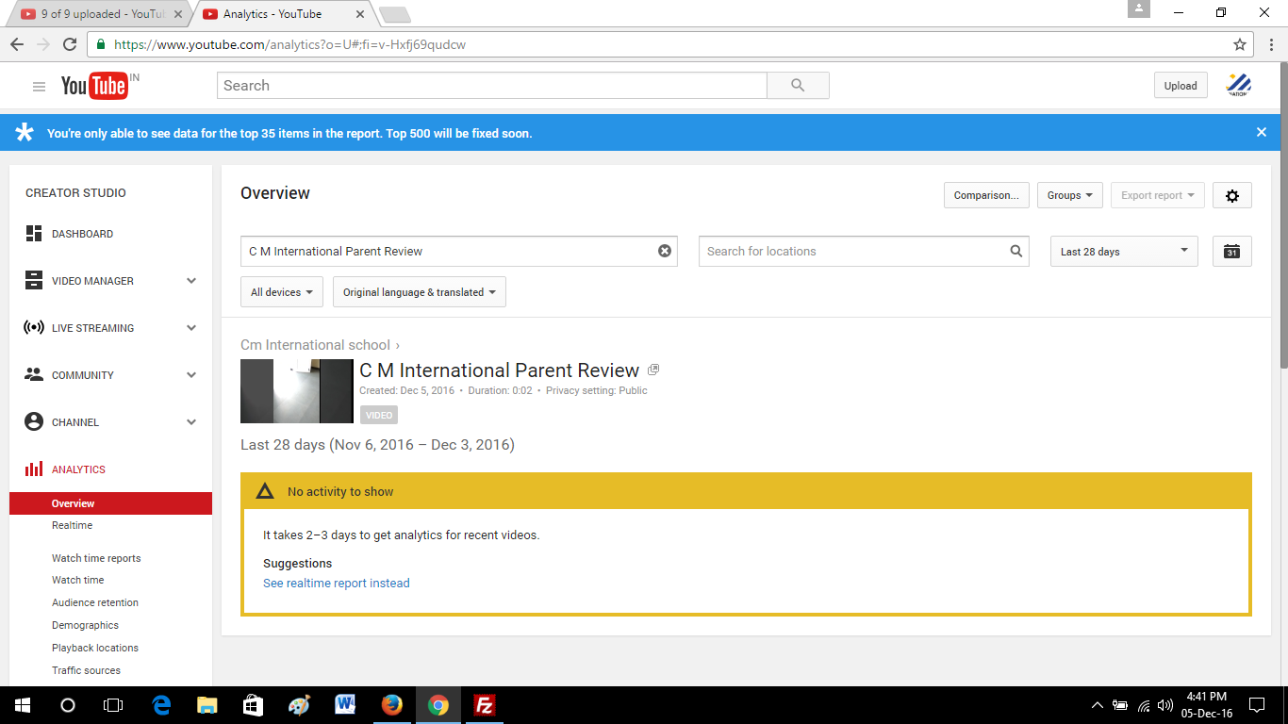The height and width of the screenshot is (724, 1288).
Task: Click the calendar date picker icon
Action: [x=1231, y=252]
